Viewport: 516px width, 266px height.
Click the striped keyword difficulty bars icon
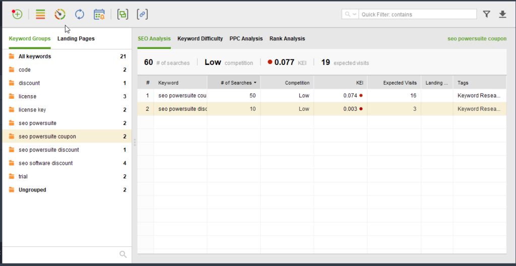[40, 14]
